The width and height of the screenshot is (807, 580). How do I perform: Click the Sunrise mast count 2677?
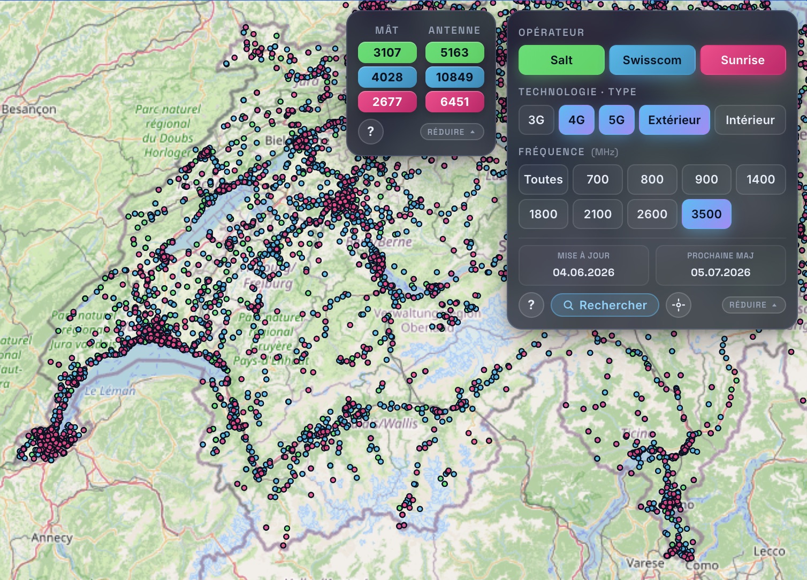387,102
